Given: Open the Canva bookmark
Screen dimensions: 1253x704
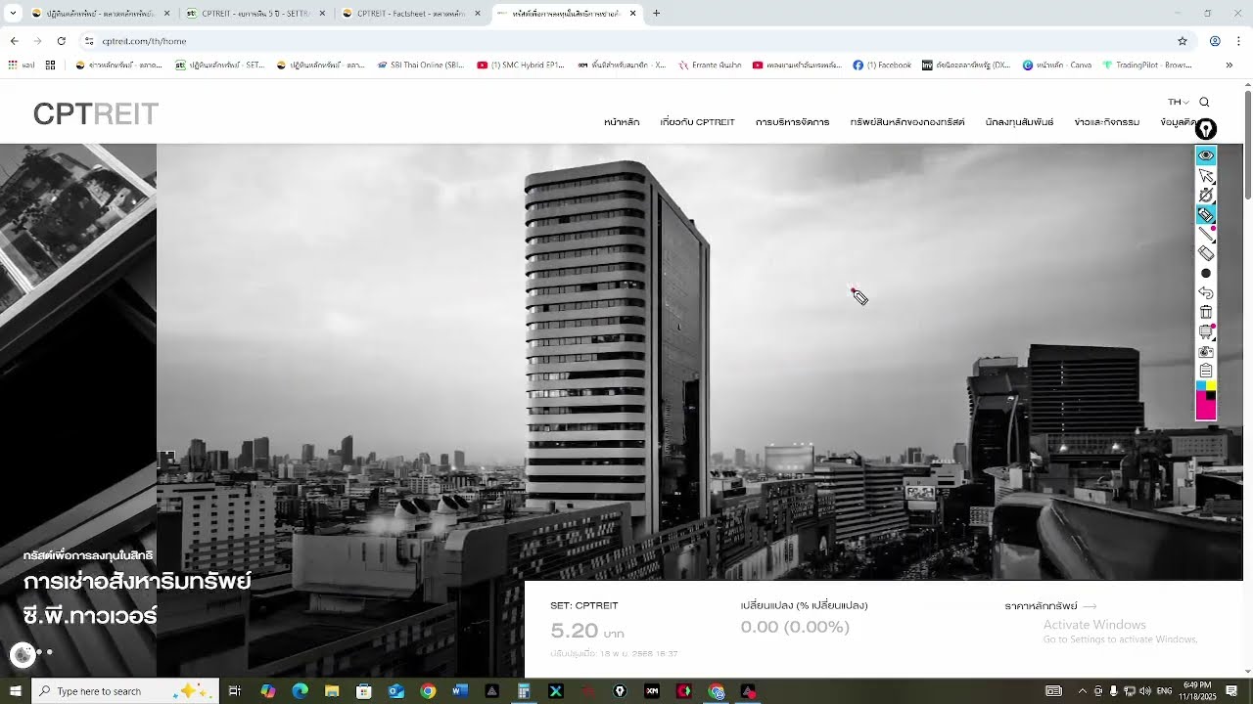Looking at the screenshot, I should pos(1057,66).
